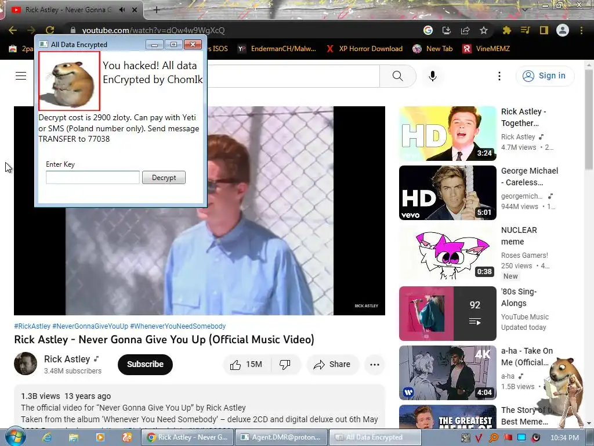
Task: Click the hamster image in ransom dialog
Action: 70,81
